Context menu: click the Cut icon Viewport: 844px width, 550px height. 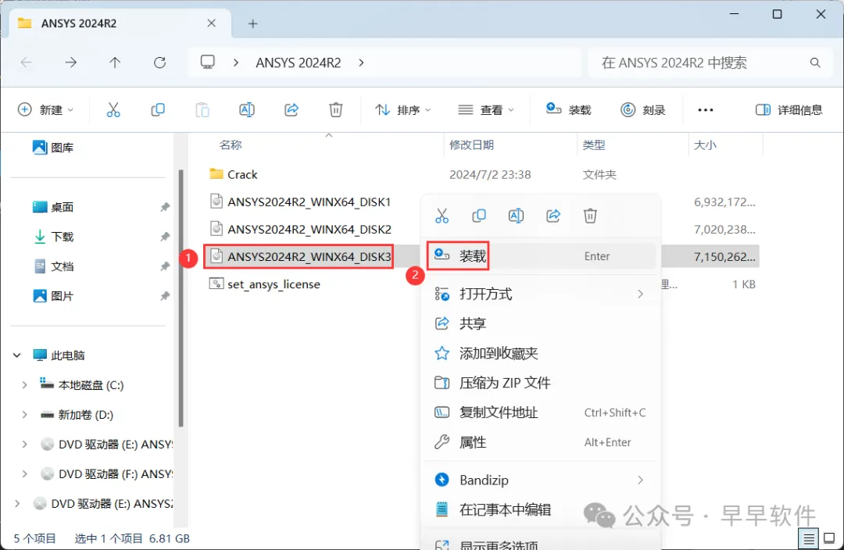click(442, 216)
